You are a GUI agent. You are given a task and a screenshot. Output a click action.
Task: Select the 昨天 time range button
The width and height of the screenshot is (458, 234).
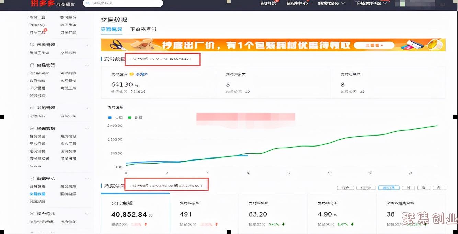pyautogui.click(x=345, y=188)
